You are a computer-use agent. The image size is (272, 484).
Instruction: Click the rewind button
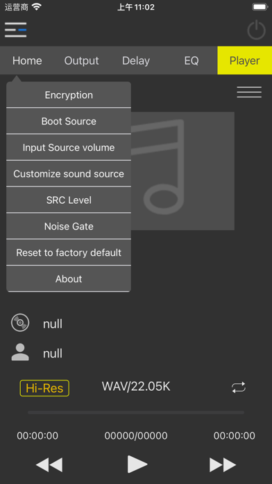click(x=49, y=465)
